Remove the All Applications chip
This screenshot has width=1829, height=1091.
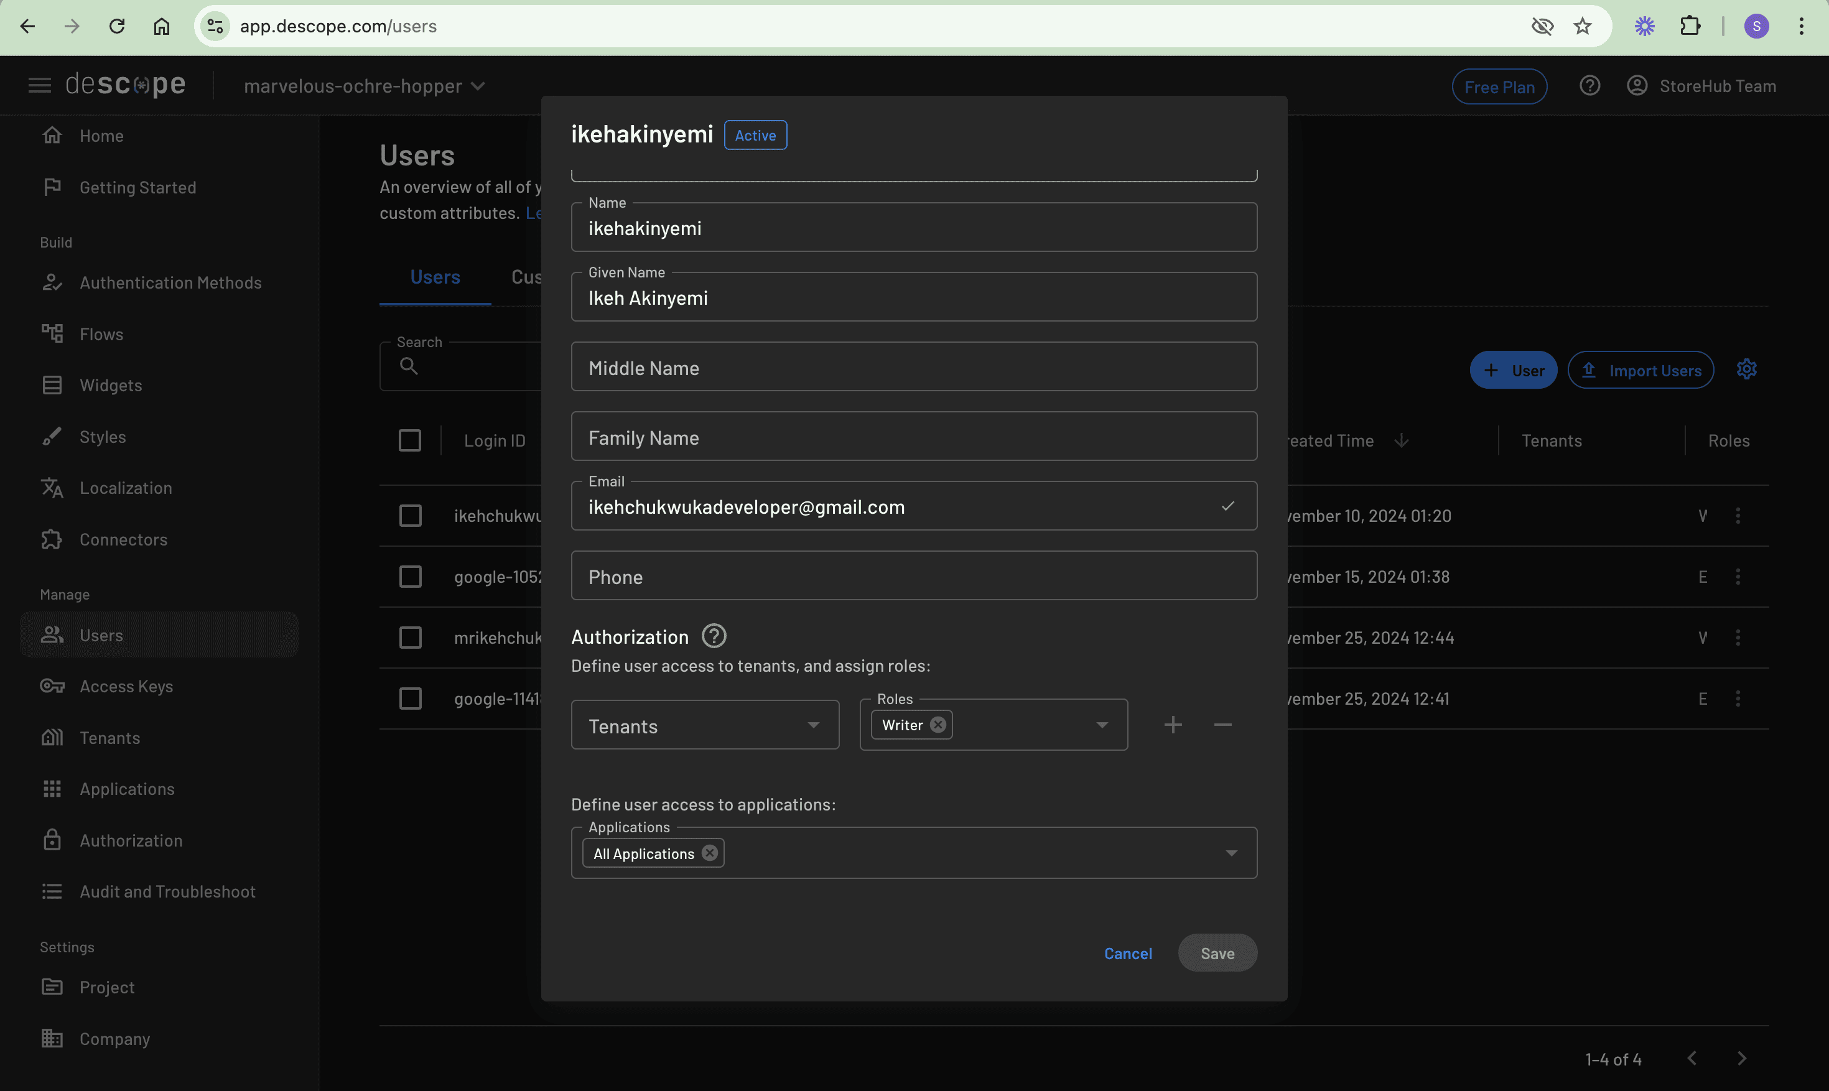[x=709, y=853]
